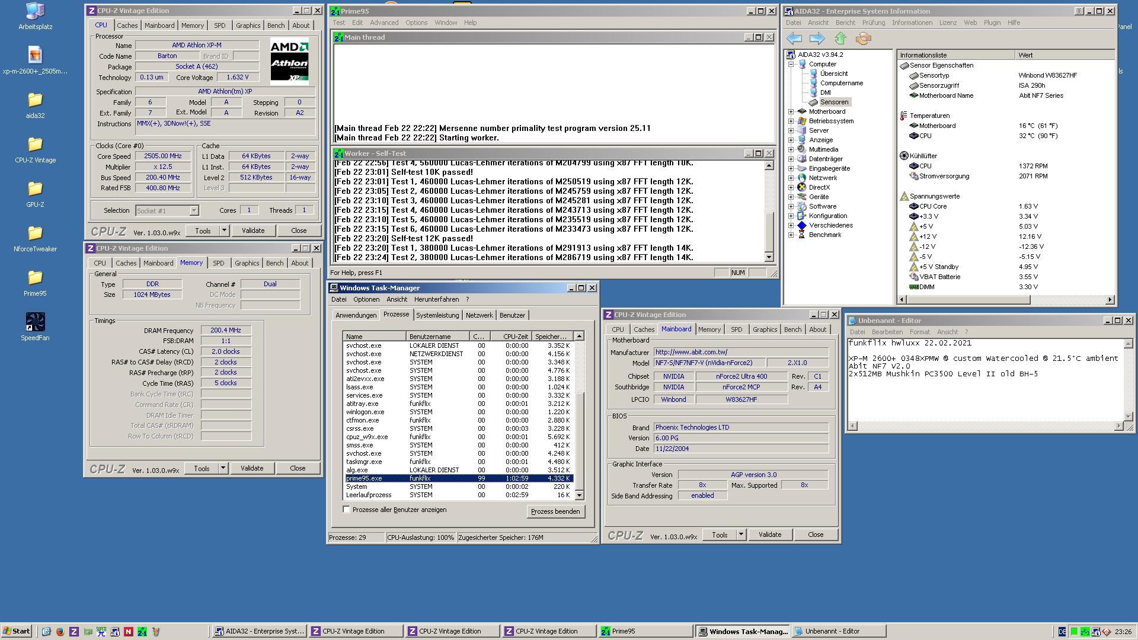Click Tools button in Memory window
The height and width of the screenshot is (640, 1138).
202,468
